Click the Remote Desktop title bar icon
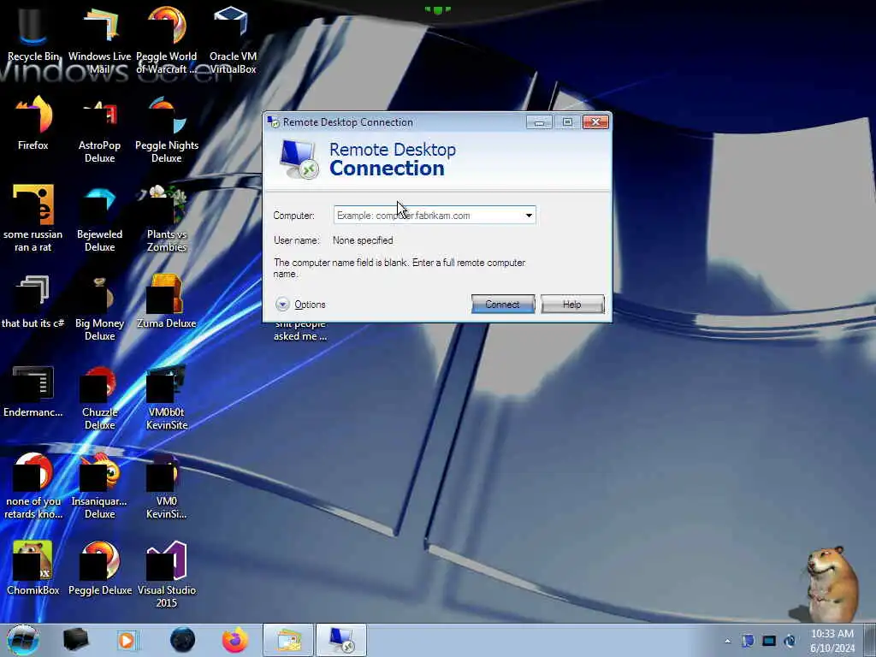Image resolution: width=876 pixels, height=657 pixels. click(273, 121)
